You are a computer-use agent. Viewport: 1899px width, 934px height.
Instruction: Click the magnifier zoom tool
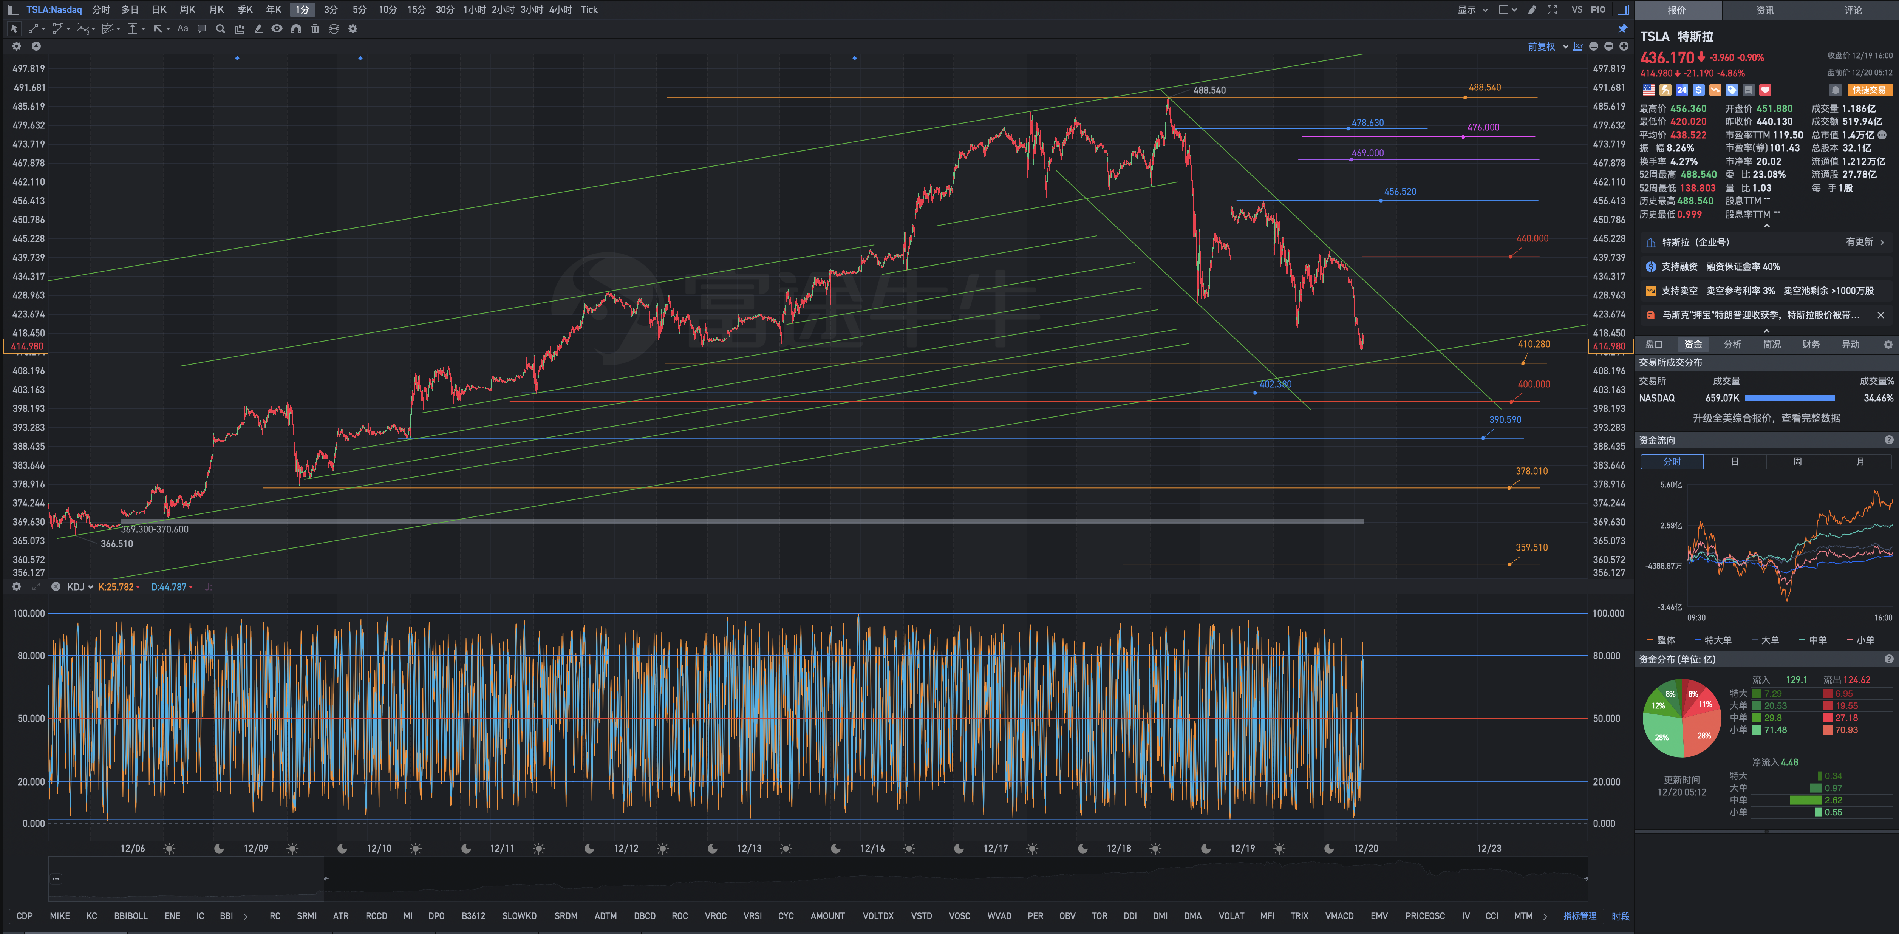pos(220,29)
